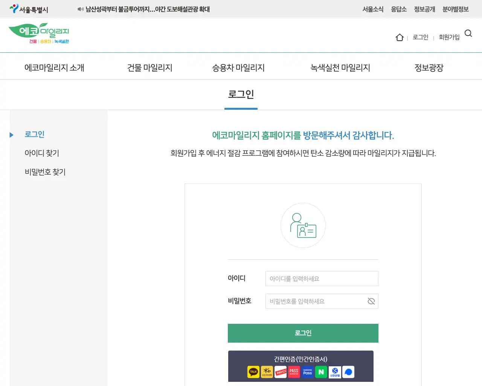Open 분야별정보 top link
482x386 pixels.
coord(456,9)
